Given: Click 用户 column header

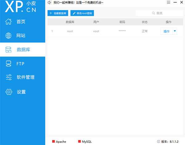Looking at the screenshot, I should (96, 22).
